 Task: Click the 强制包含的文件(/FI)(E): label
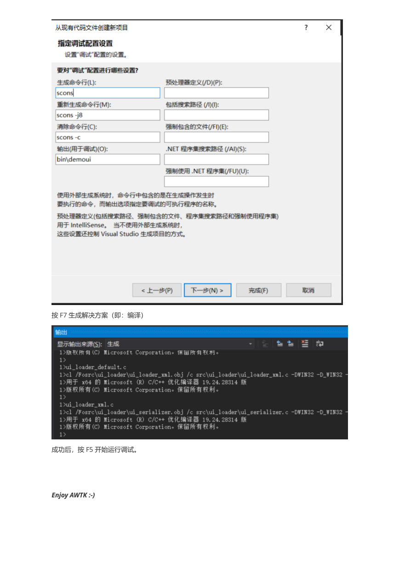[197, 127]
